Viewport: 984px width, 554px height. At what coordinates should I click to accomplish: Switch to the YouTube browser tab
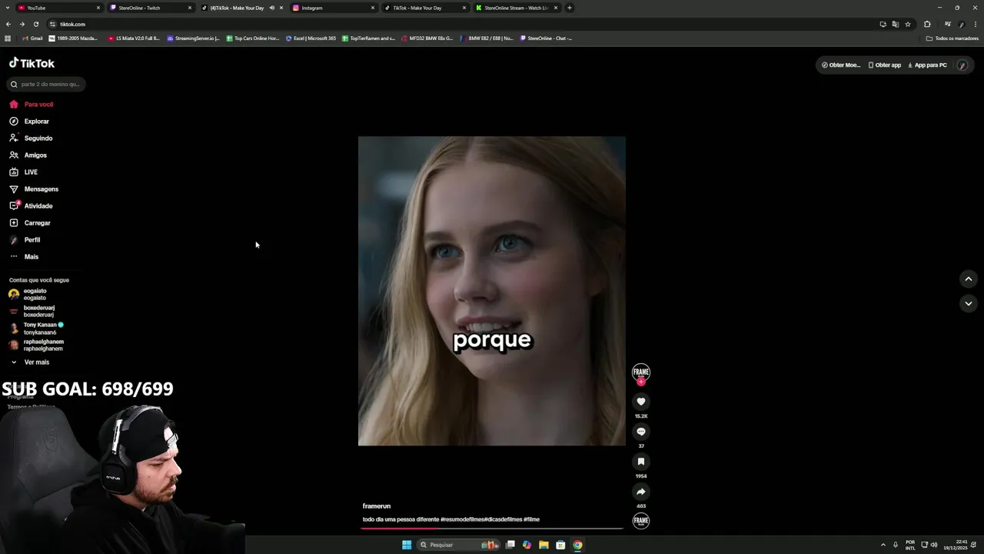(x=59, y=8)
